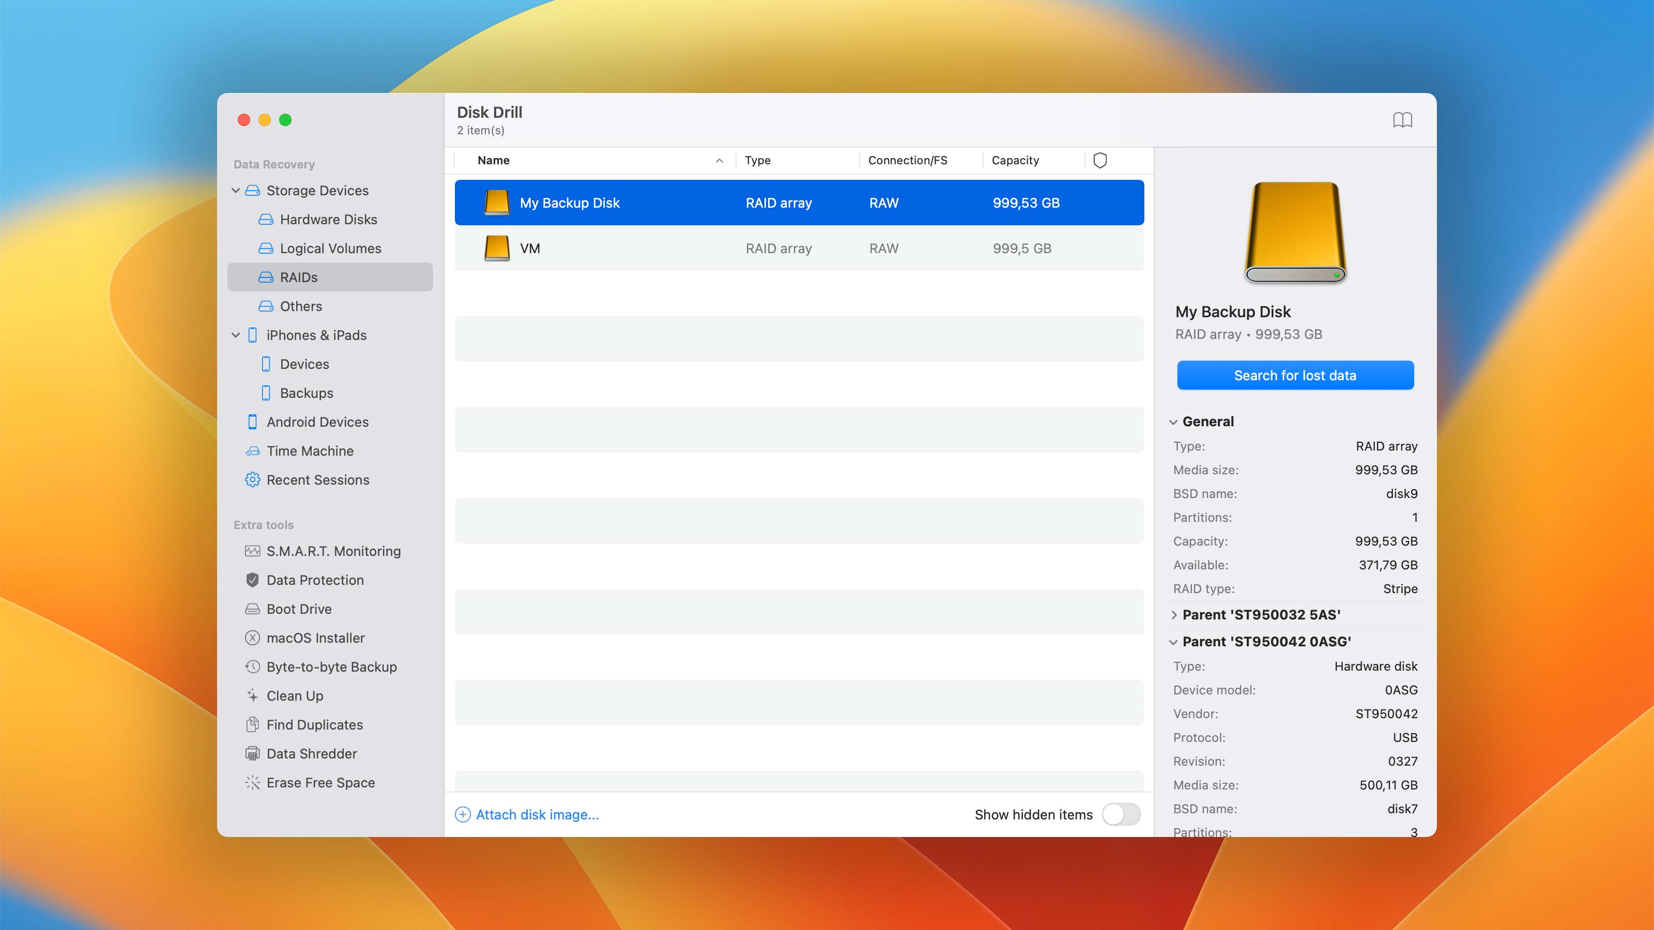Click the RAIDs sidebar icon
The height and width of the screenshot is (930, 1654).
pos(266,277)
